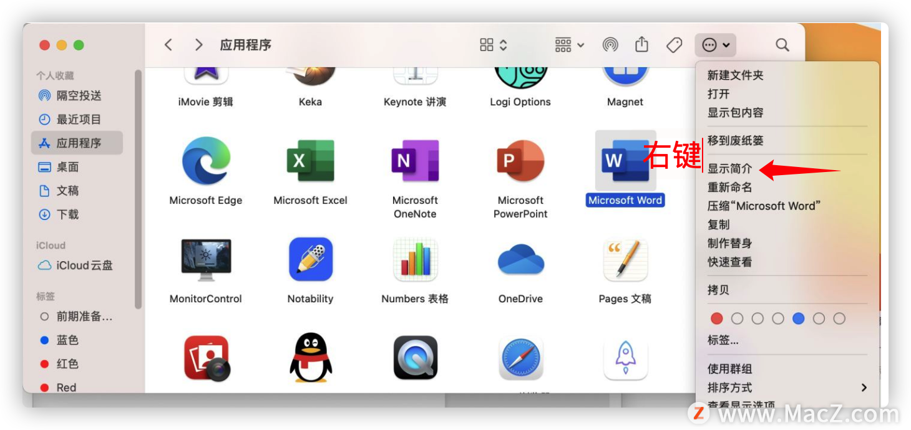Select the Microsoft Excel app icon
911x430 pixels.
310,161
